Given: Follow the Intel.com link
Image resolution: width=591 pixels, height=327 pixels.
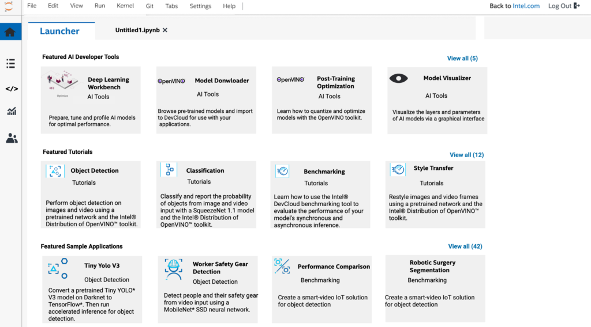Looking at the screenshot, I should (526, 6).
